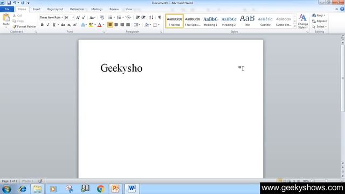Expand the Styles gallery More arrow
Image resolution: width=345 pixels, height=194 pixels.
click(295, 26)
